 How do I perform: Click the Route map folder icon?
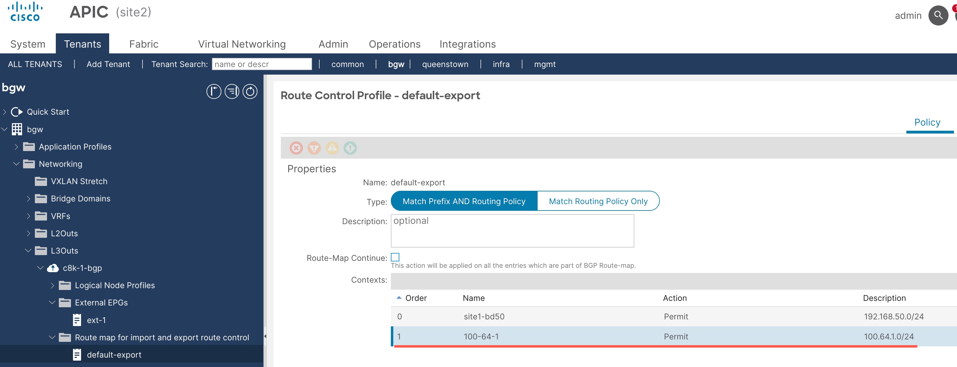[x=65, y=337]
